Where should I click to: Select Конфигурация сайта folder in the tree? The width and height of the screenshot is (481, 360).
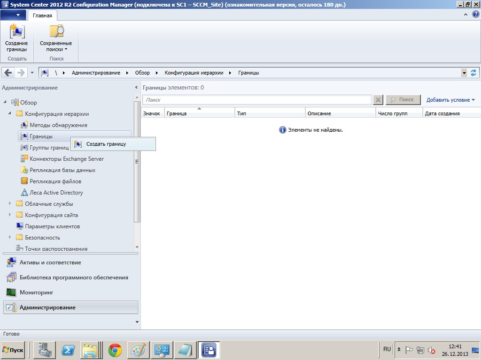coord(51,215)
